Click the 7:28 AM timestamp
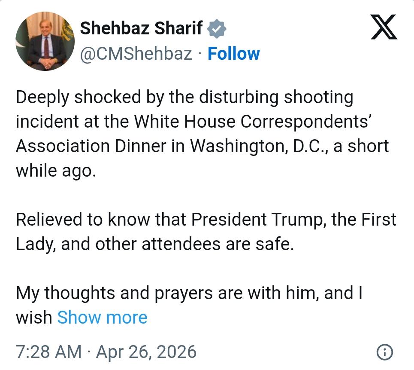Viewport: 414px width, 370px height. [48, 352]
